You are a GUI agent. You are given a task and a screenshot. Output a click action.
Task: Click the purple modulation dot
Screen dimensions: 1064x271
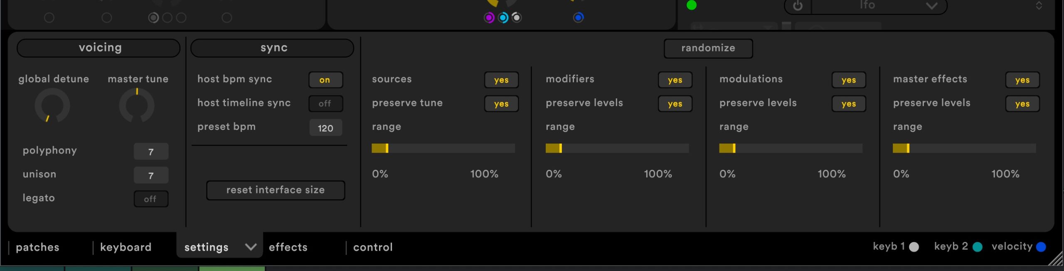click(489, 18)
